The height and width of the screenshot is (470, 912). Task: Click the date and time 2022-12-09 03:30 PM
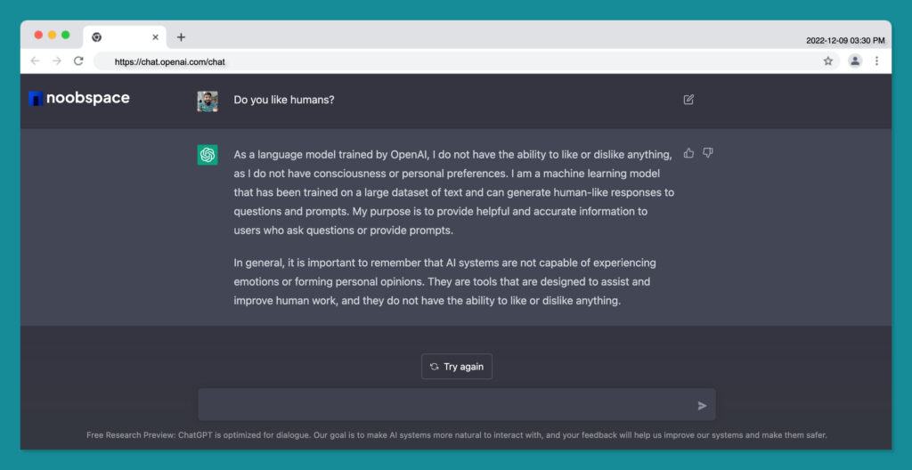click(x=845, y=41)
